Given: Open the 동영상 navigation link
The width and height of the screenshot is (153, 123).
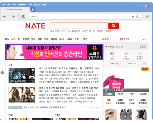Looking at the screenshot, I should click(x=26, y=39).
